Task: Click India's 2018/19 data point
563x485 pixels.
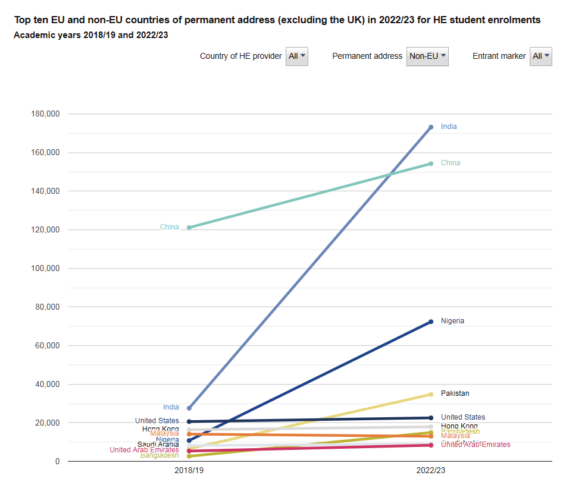Action: click(x=189, y=408)
